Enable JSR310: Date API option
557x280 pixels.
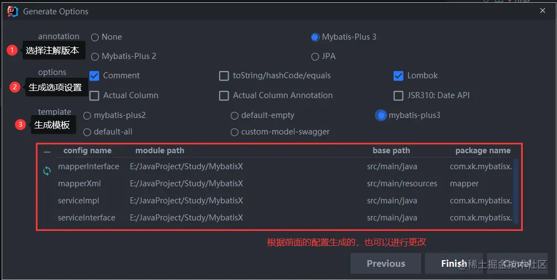tap(399, 95)
